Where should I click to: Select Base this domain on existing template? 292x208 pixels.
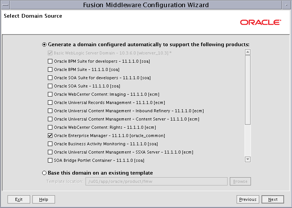click(44, 173)
